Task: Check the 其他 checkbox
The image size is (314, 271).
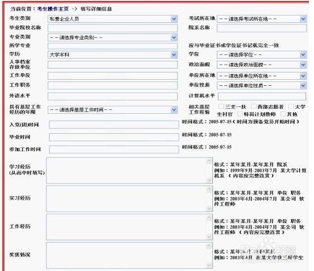Action: pos(283,114)
